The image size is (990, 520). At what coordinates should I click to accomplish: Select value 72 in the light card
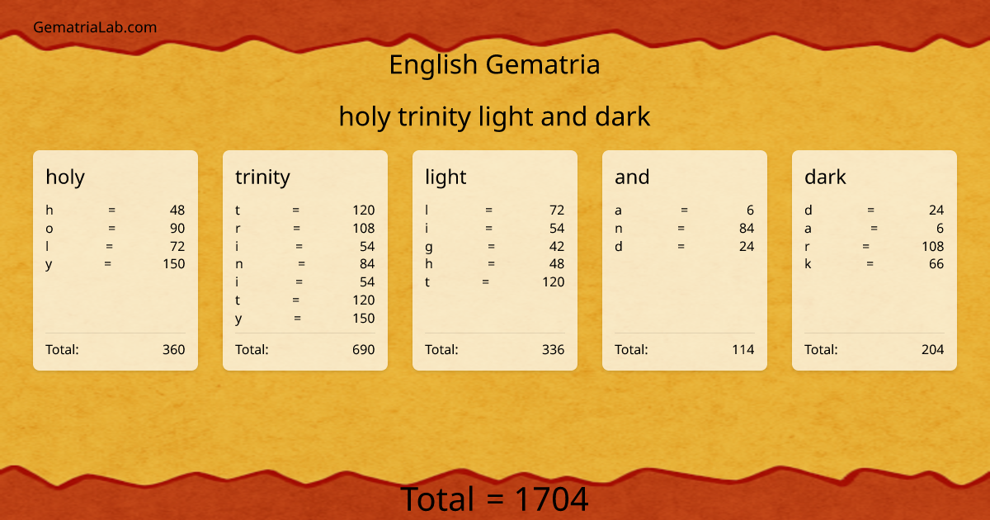(x=557, y=210)
